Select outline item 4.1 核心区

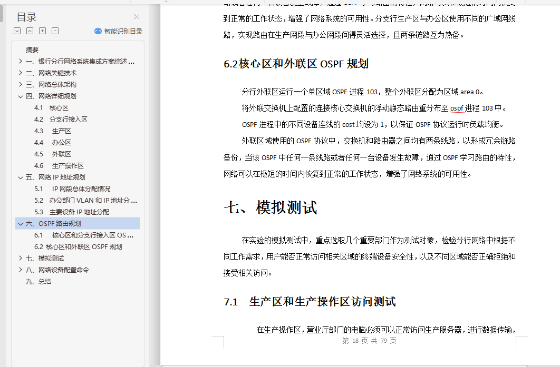point(52,108)
